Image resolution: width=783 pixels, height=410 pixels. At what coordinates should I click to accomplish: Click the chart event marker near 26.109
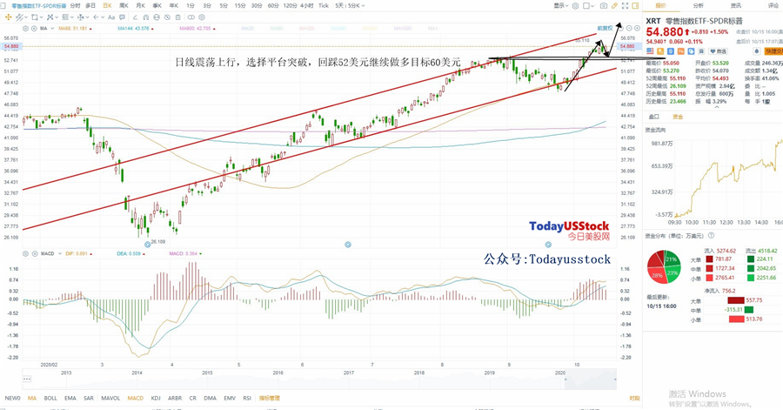coord(147,245)
